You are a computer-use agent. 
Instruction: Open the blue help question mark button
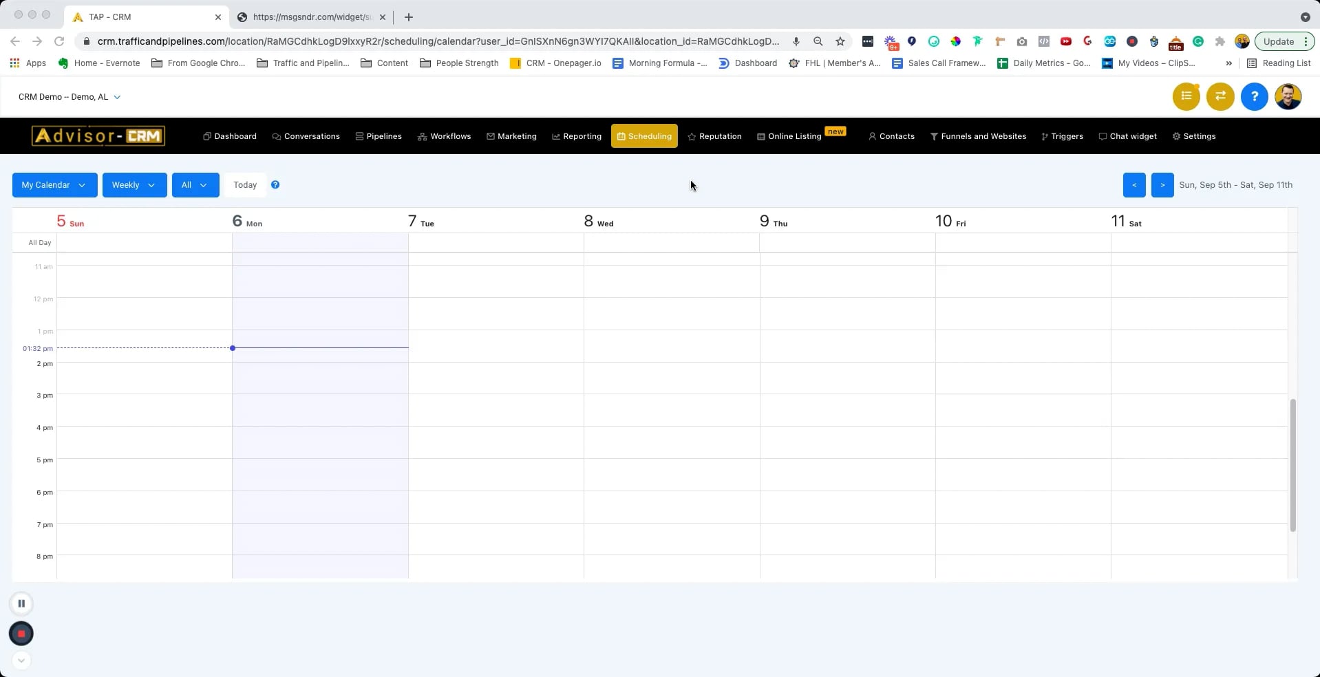tap(1254, 96)
